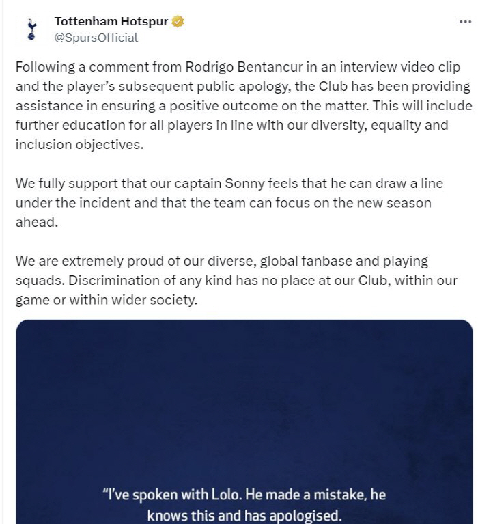Open the attached navy statement image
The image size is (478, 524).
[244, 422]
